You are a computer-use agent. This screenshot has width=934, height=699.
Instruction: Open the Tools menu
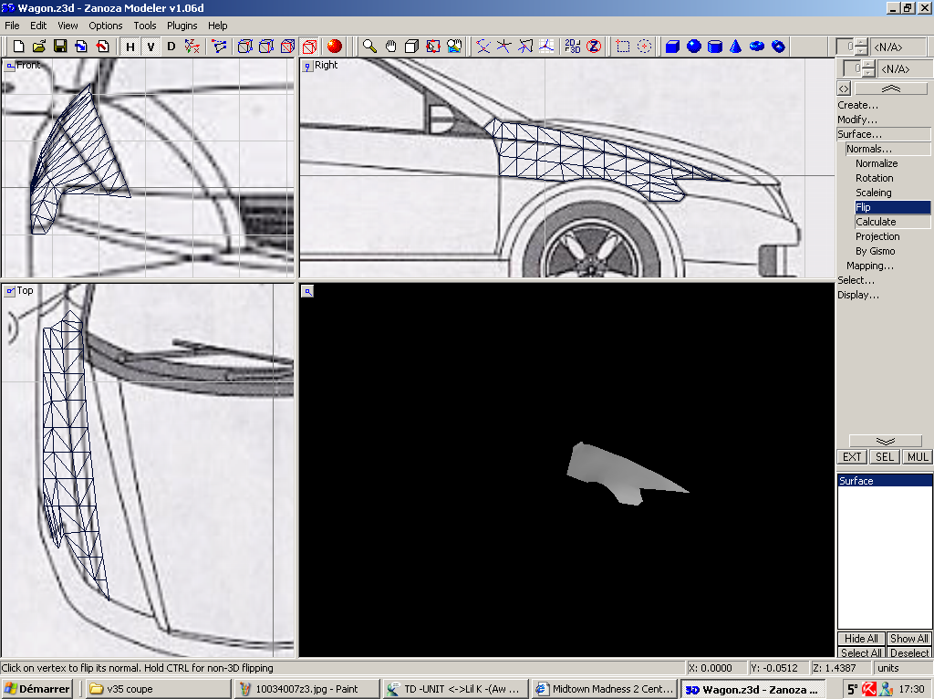click(x=145, y=26)
